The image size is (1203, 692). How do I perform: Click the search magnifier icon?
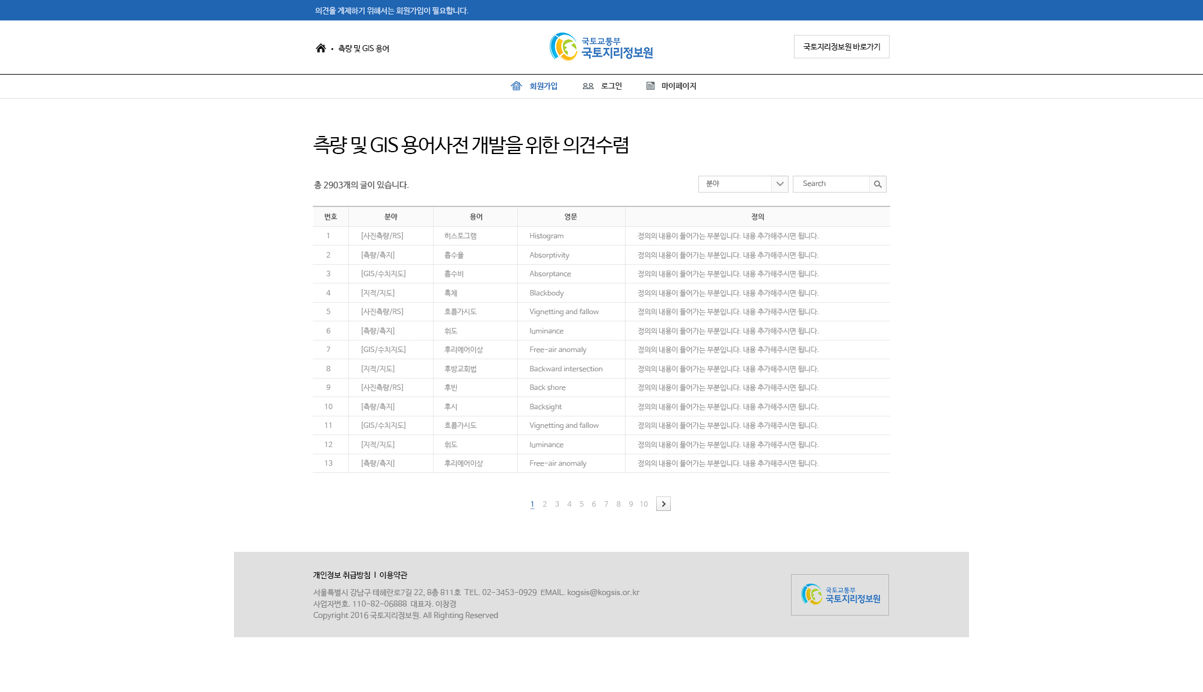878,184
